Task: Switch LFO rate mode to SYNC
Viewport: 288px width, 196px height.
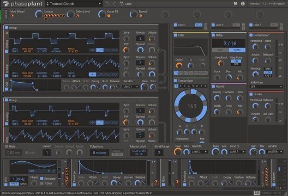Action: pos(23,184)
